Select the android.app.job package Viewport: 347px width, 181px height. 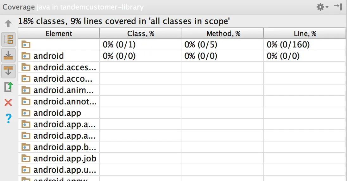click(x=65, y=158)
